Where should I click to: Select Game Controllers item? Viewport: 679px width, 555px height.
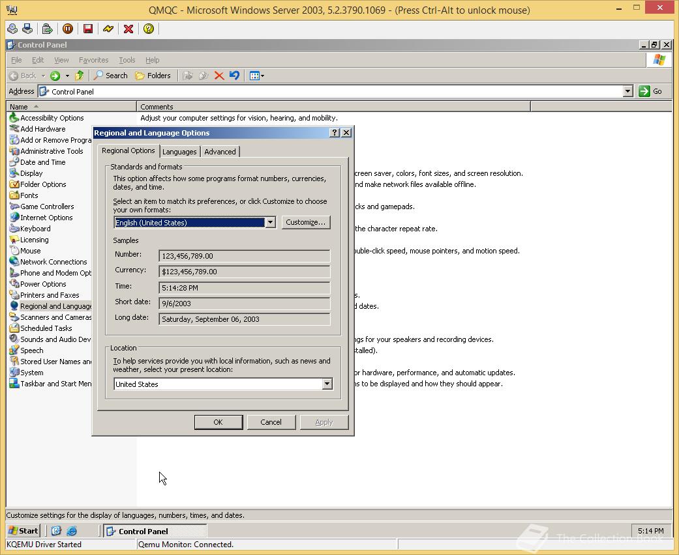[42, 206]
